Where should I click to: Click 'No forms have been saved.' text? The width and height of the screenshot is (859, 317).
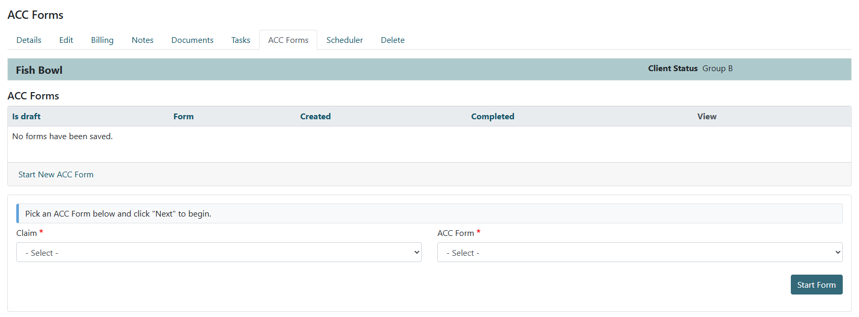62,137
